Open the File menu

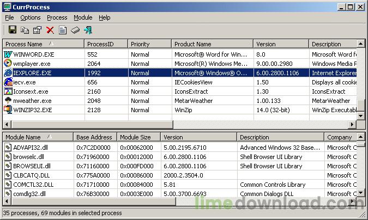[9, 17]
